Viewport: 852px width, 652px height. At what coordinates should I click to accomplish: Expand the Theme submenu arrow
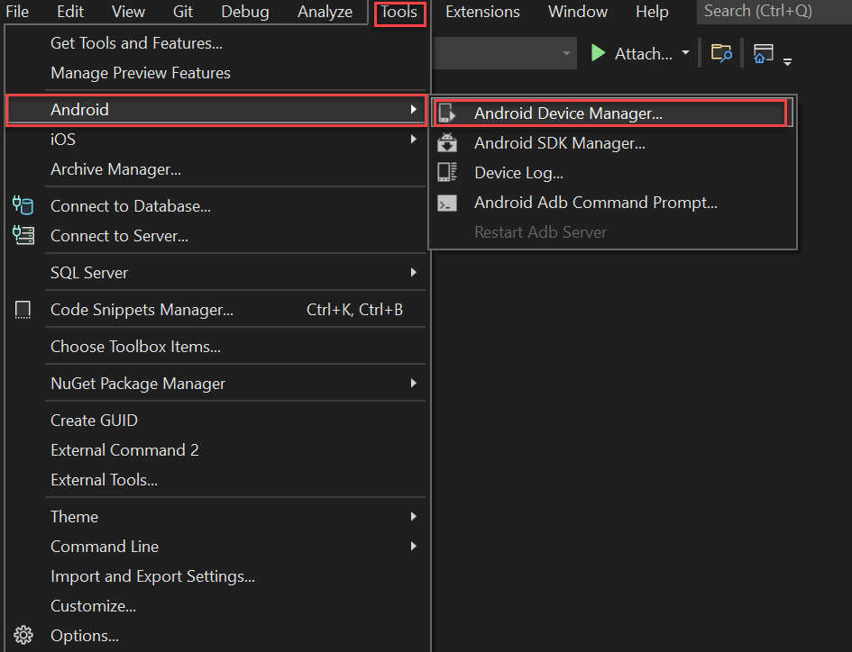point(414,516)
